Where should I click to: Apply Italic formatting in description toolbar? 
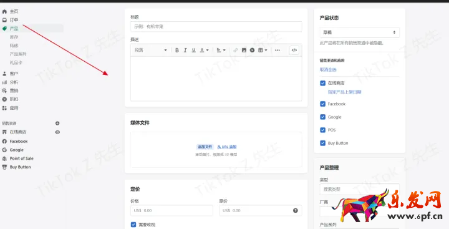(x=185, y=50)
